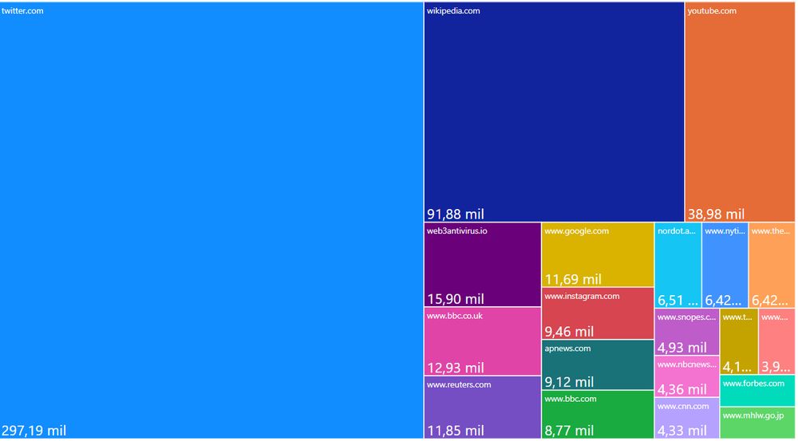Select the wikipedia.com tile label
Image resolution: width=798 pixels, height=441 pixels.
coord(453,10)
